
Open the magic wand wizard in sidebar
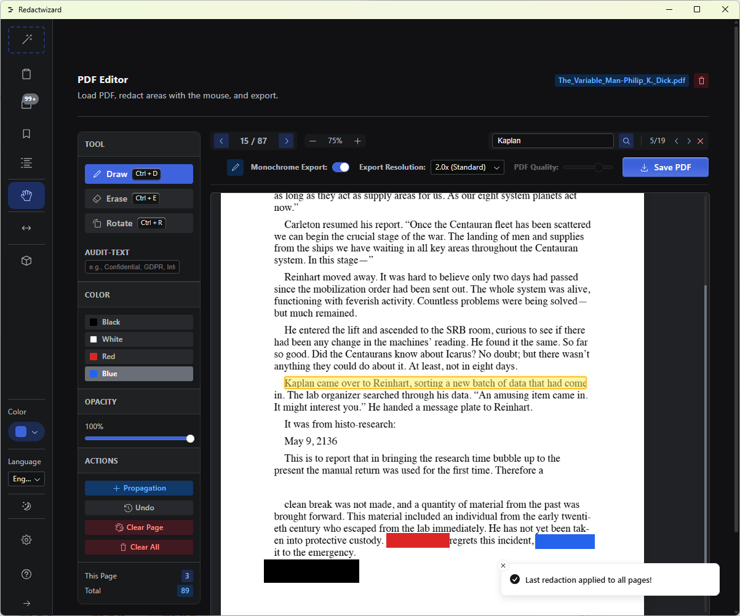coord(26,40)
